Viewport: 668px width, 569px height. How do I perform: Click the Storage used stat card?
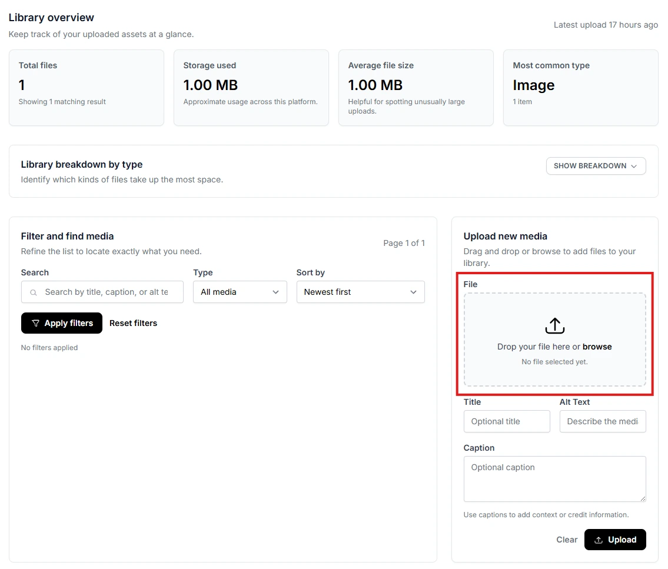click(x=251, y=87)
